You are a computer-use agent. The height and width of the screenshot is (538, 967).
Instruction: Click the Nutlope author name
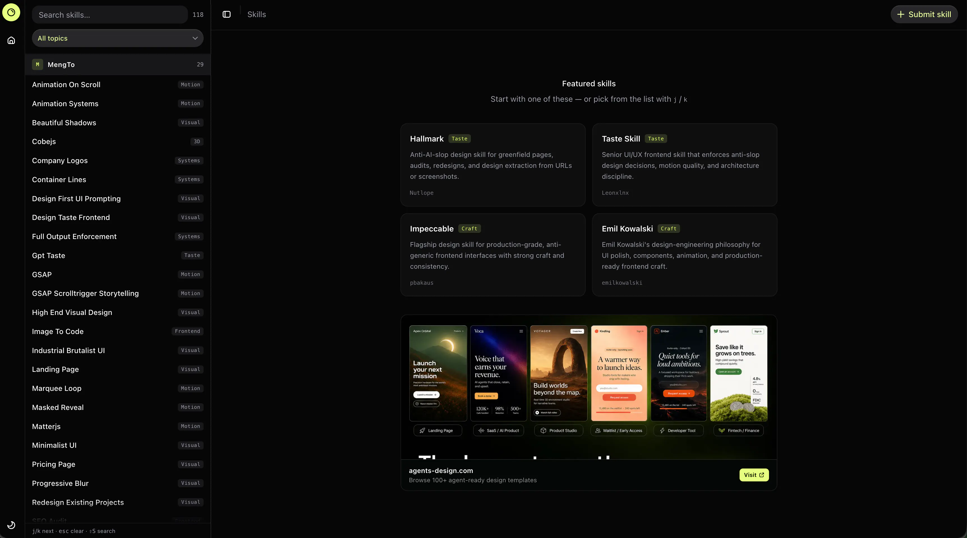pyautogui.click(x=422, y=193)
